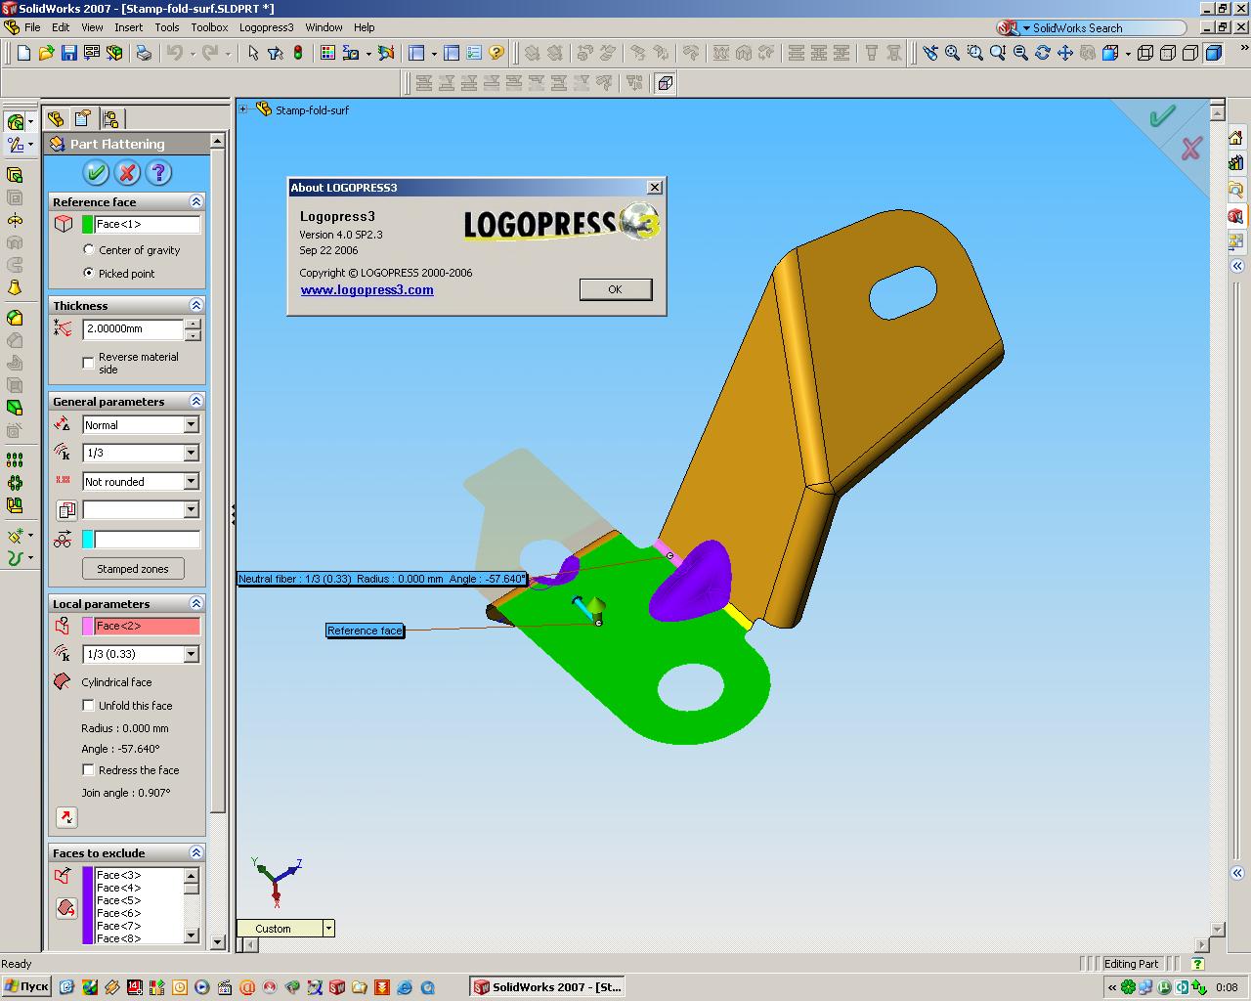The height and width of the screenshot is (1001, 1251).
Task: Click the New document icon
Action: coord(23,53)
